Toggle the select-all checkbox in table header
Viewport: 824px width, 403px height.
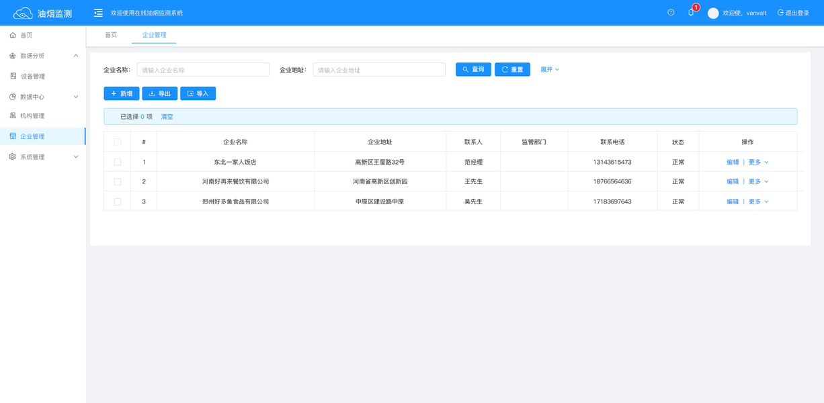(x=118, y=142)
